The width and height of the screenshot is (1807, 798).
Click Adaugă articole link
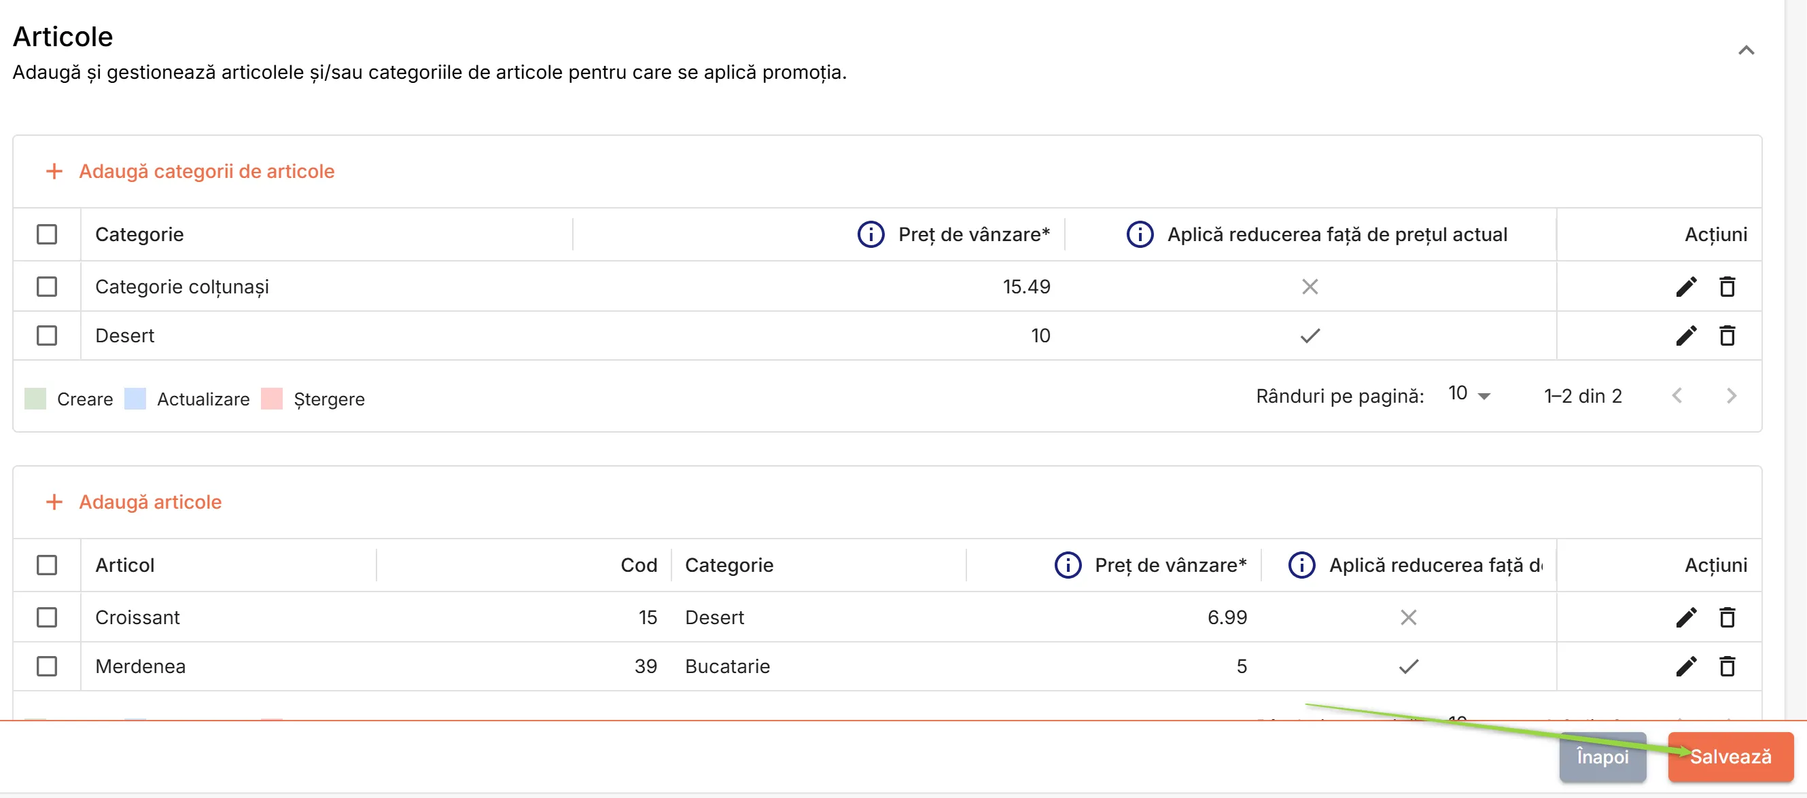(150, 502)
